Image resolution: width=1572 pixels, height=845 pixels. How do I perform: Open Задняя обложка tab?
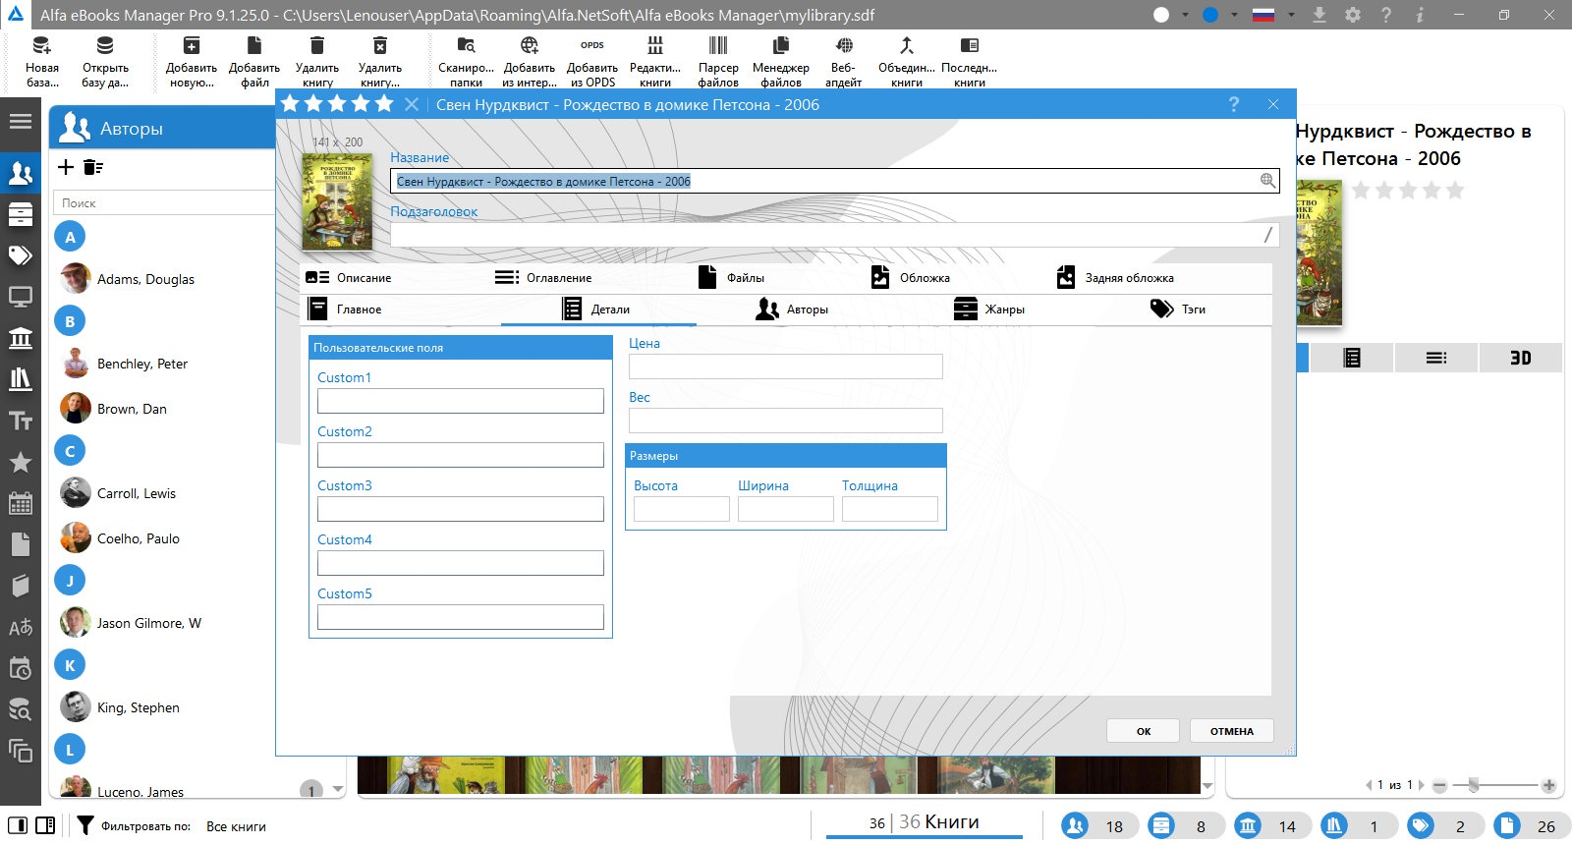click(1115, 278)
